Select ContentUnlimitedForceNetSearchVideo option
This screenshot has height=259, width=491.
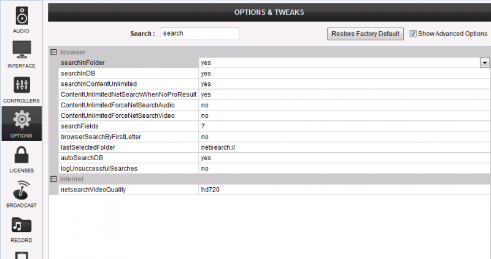[118, 115]
